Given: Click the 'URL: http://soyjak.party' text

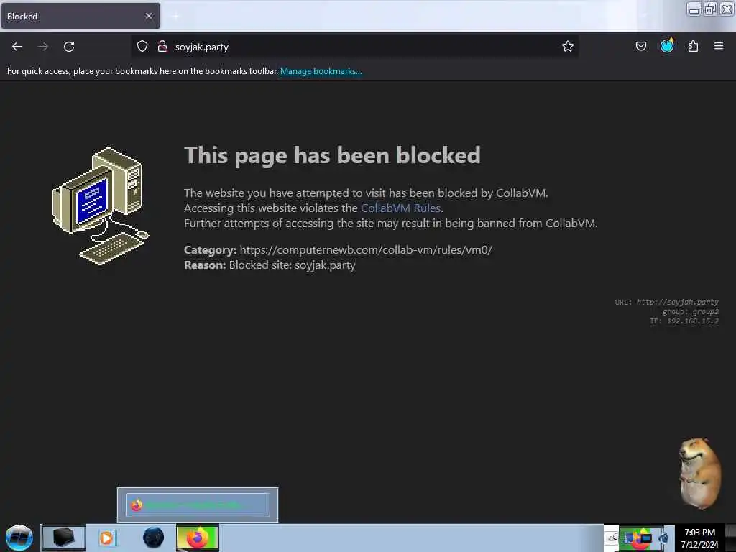Looking at the screenshot, I should pos(666,303).
